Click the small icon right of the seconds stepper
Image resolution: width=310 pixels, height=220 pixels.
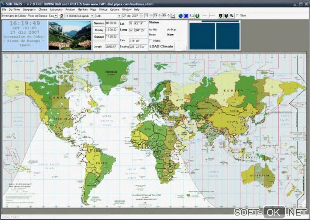[173, 16]
